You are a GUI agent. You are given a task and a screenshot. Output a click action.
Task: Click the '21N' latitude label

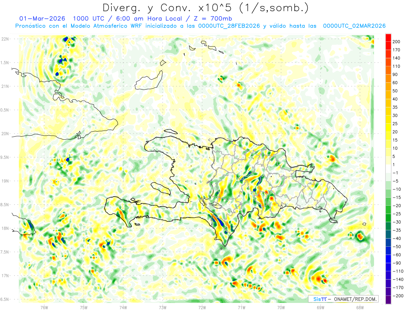tap(5, 86)
